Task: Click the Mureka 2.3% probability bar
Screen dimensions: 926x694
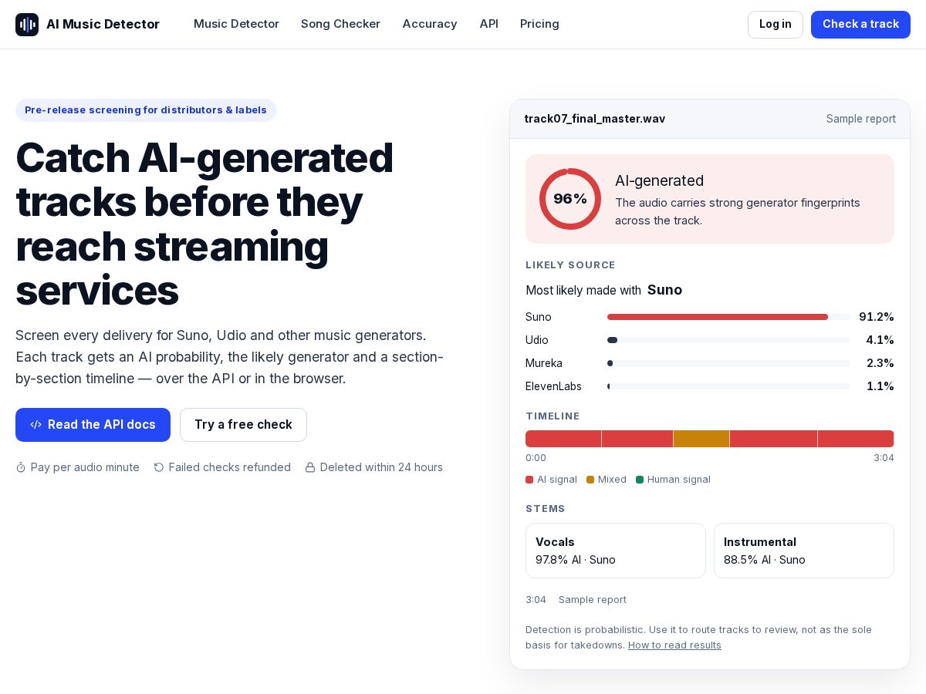Action: pos(728,363)
